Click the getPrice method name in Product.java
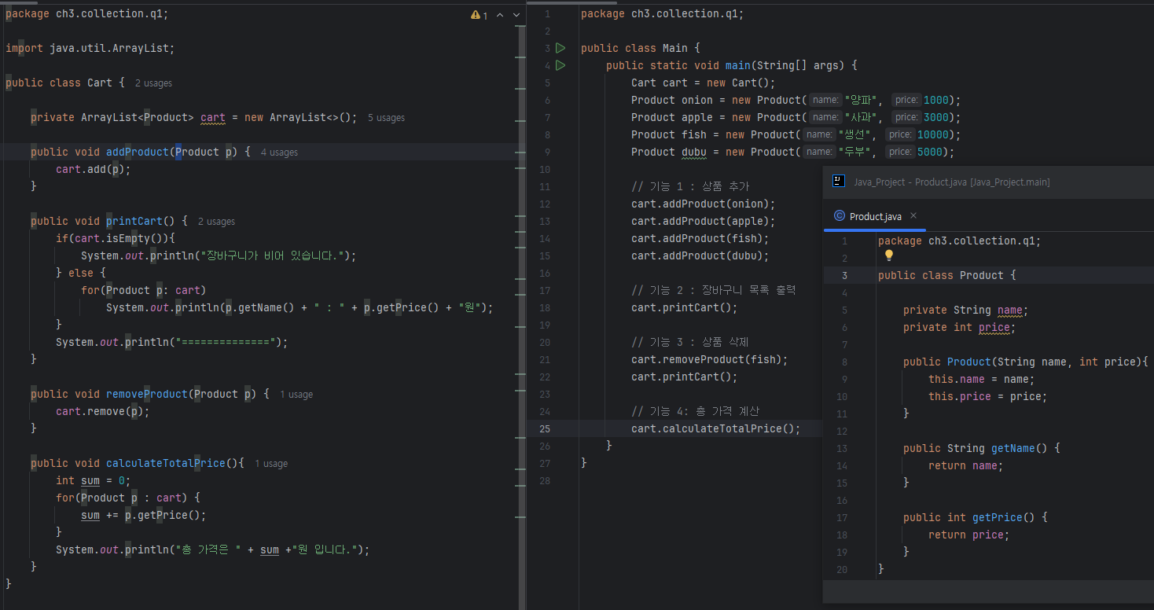1154x610 pixels. pos(998,517)
